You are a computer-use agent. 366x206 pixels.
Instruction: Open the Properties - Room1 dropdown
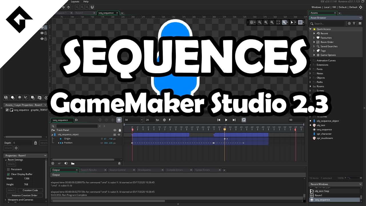[45, 156]
